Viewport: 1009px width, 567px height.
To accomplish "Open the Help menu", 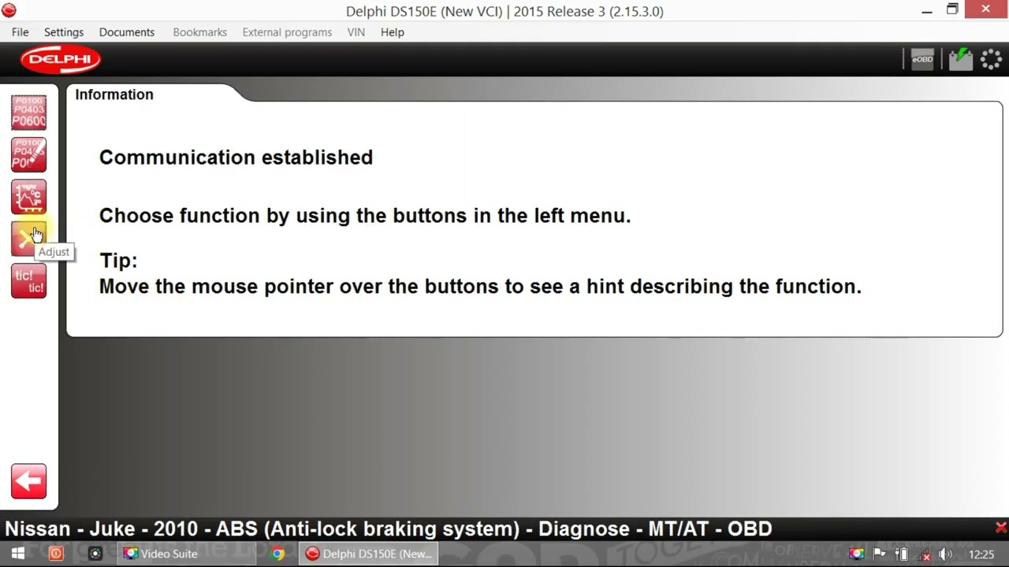I will (x=393, y=32).
